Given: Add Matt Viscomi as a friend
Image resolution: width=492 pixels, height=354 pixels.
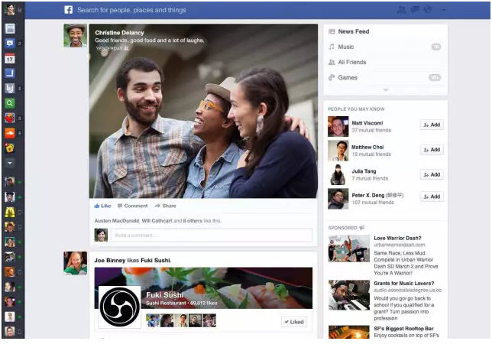Looking at the screenshot, I should pyautogui.click(x=432, y=125).
